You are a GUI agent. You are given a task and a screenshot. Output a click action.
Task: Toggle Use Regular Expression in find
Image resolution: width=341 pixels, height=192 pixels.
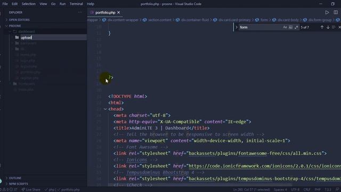coord(296,27)
